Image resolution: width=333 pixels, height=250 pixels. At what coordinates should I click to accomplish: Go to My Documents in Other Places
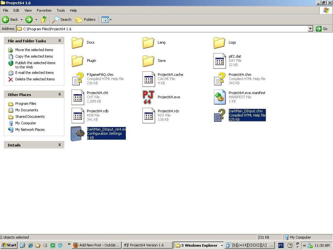pyautogui.click(x=27, y=110)
